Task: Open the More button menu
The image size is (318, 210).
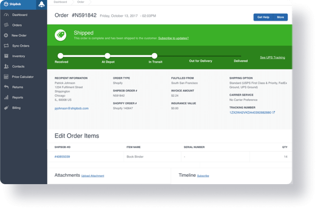Action: click(x=280, y=17)
